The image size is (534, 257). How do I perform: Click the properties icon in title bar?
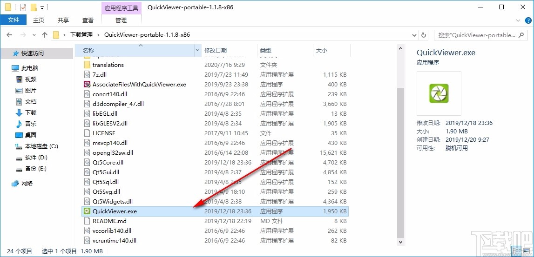point(23,7)
